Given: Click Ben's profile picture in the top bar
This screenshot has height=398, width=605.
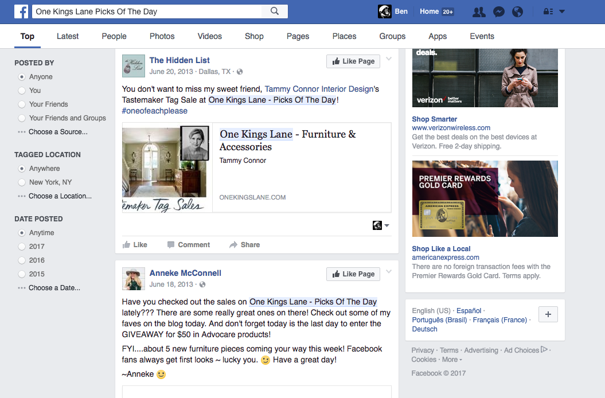Looking at the screenshot, I should coord(385,11).
